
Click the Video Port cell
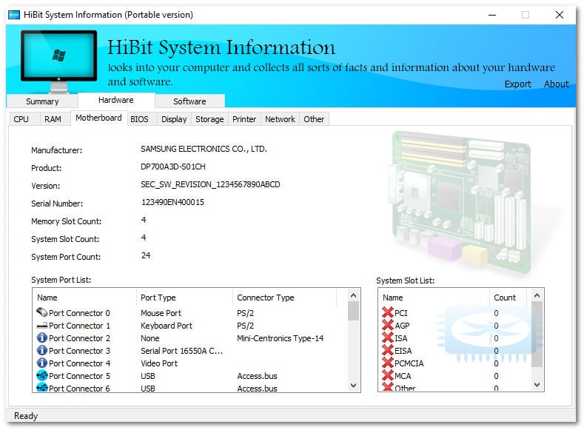[159, 363]
